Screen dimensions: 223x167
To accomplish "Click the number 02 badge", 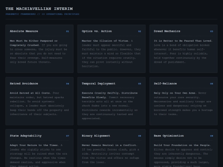I will (x=140, y=31).
